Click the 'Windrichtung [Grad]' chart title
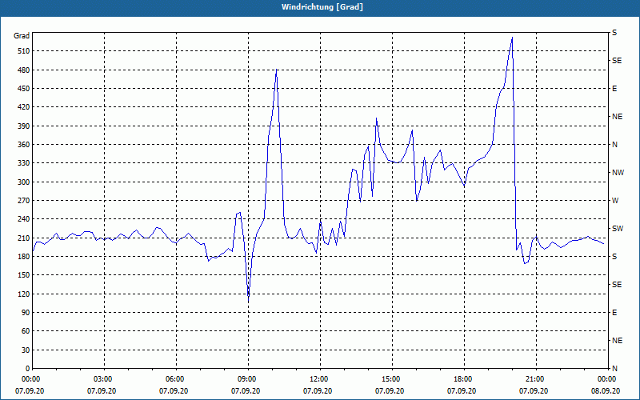Viewport: 640px width, 400px height. tap(322, 7)
